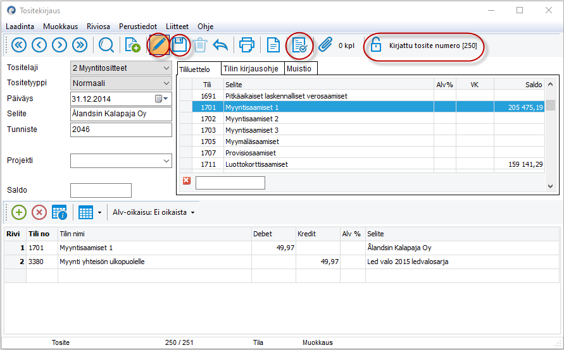Click the empty Saldo field
The height and width of the screenshot is (350, 564).
(101, 190)
